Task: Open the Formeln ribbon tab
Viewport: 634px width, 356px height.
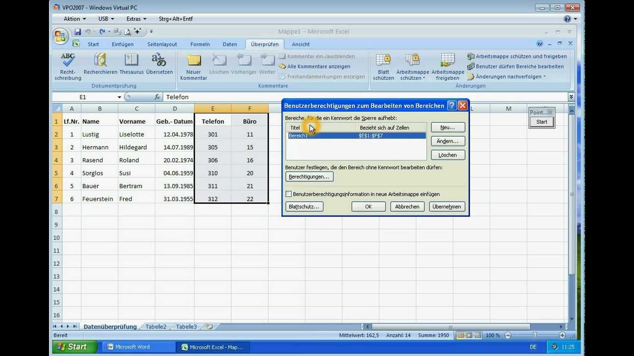Action: pyautogui.click(x=200, y=44)
